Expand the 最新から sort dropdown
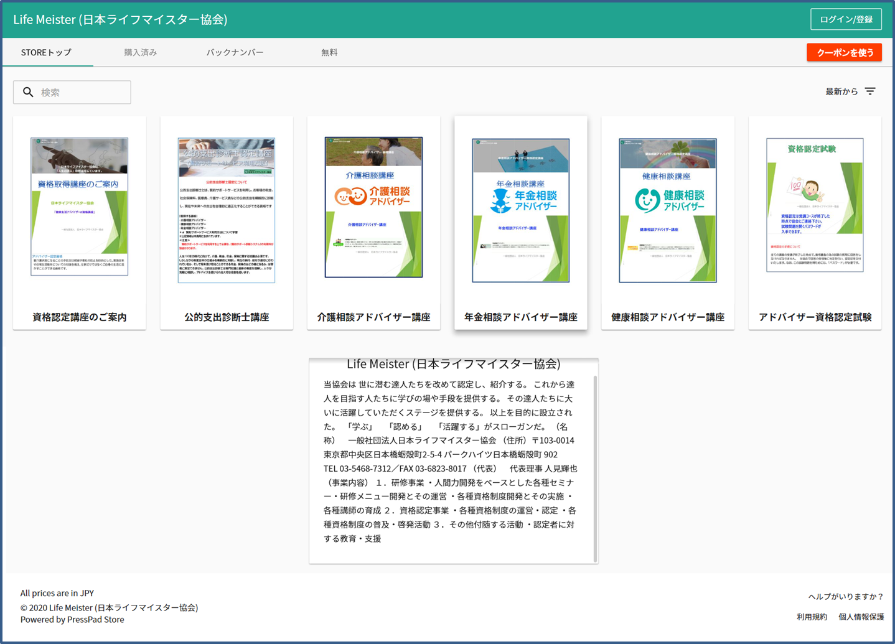Viewport: 895px width, 644px height. (841, 91)
